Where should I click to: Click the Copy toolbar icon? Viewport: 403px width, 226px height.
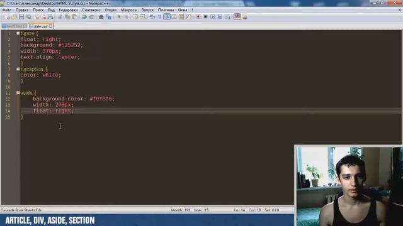coord(67,17)
